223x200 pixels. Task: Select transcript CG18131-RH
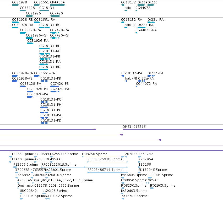tap(44, 49)
